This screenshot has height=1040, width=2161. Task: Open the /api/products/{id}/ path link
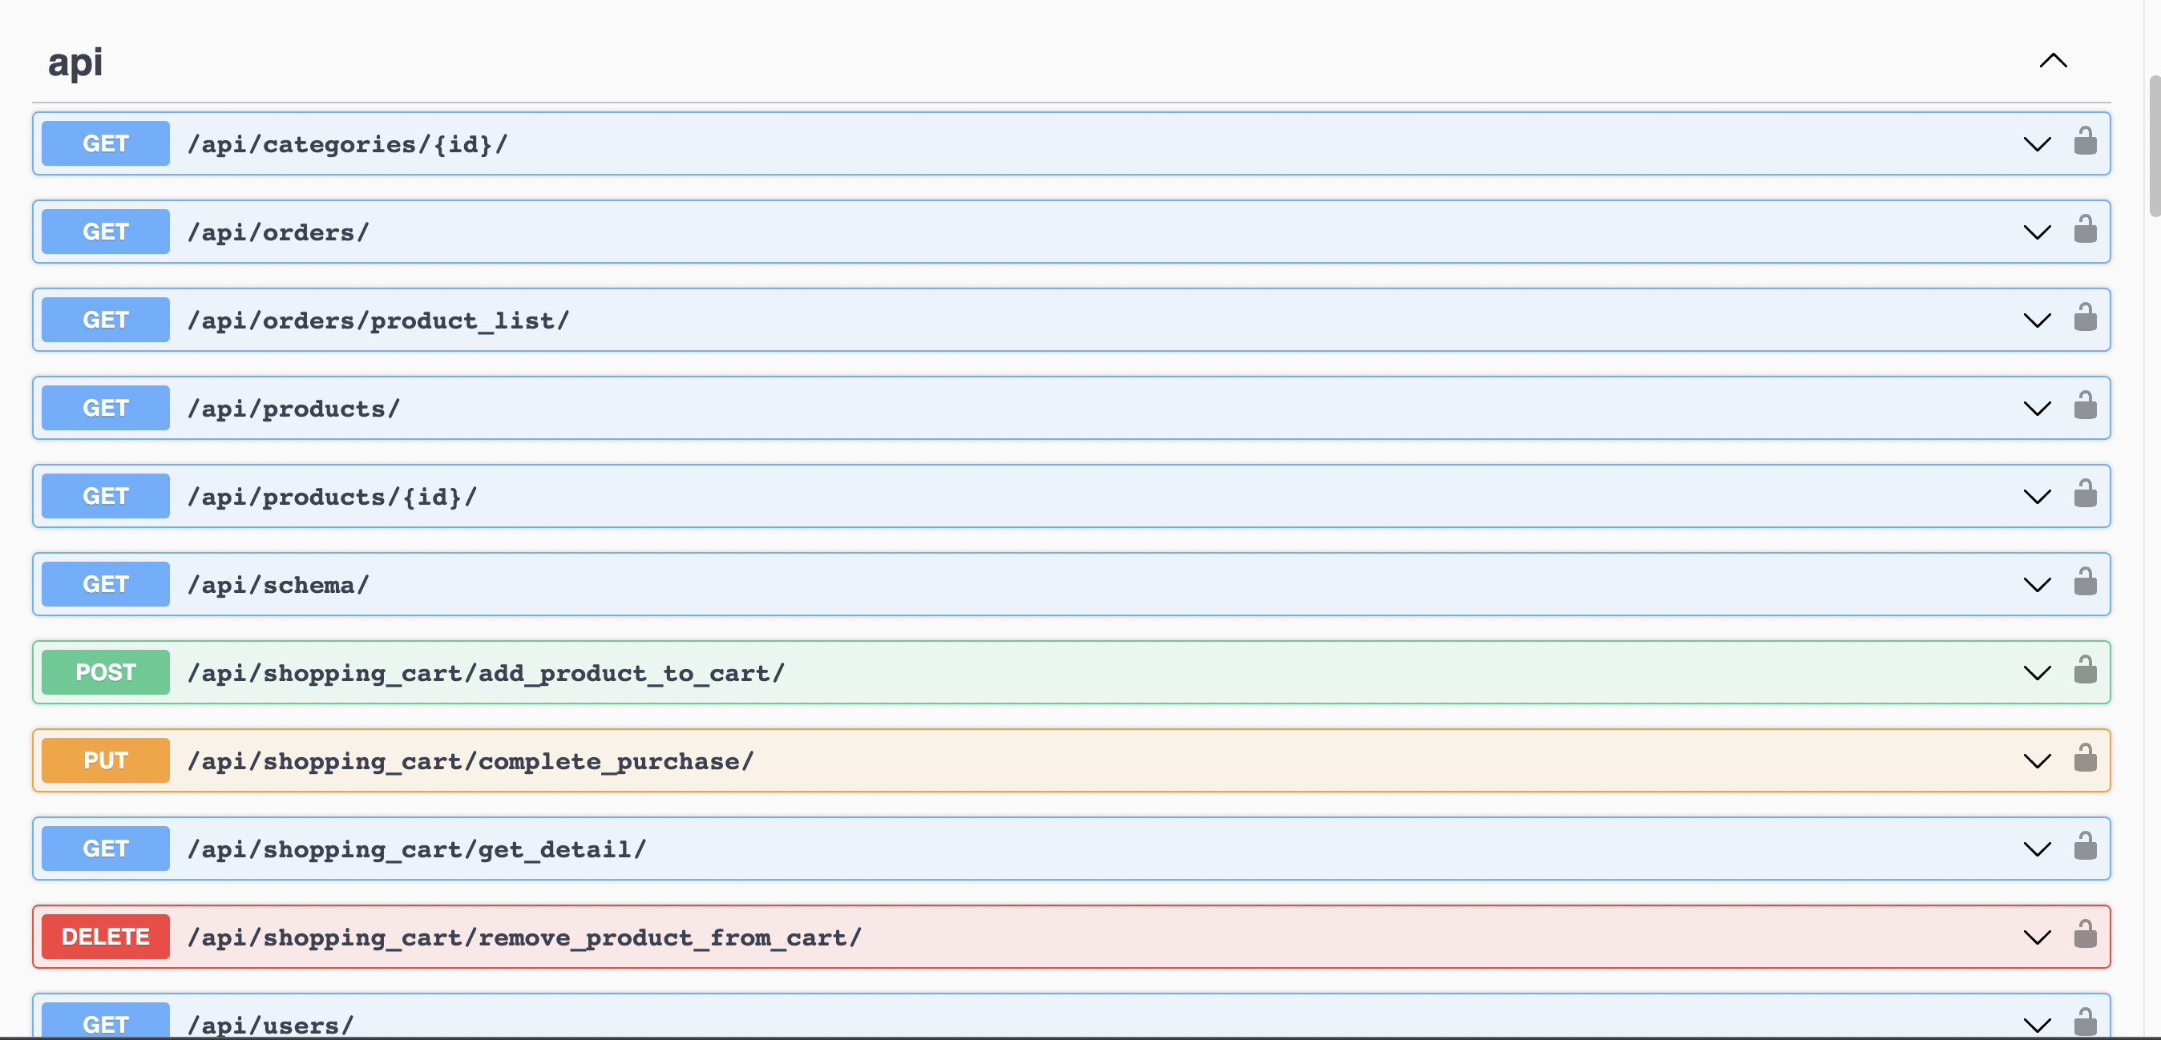332,497
